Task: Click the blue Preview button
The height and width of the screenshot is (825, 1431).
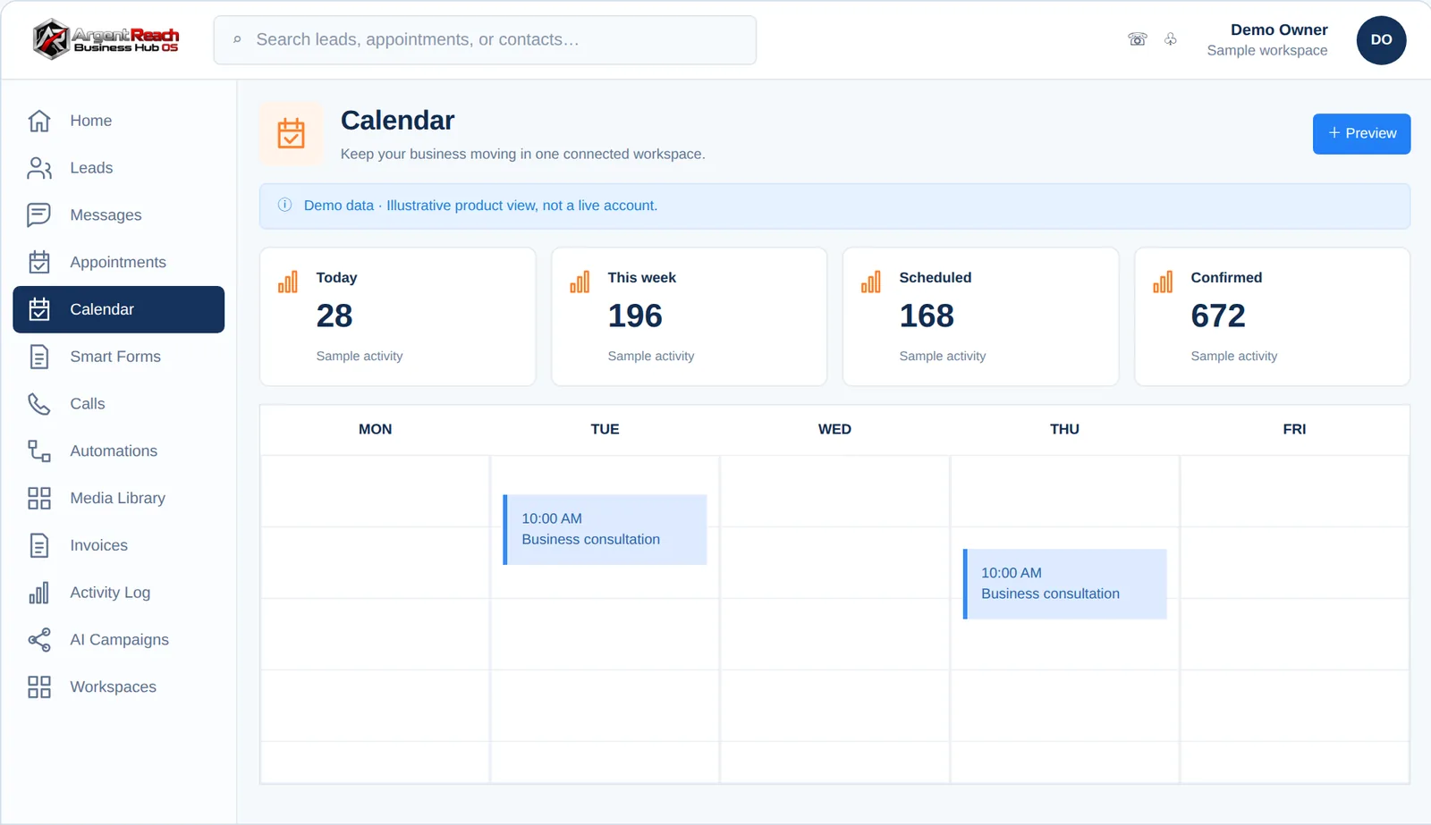Action: (x=1361, y=134)
